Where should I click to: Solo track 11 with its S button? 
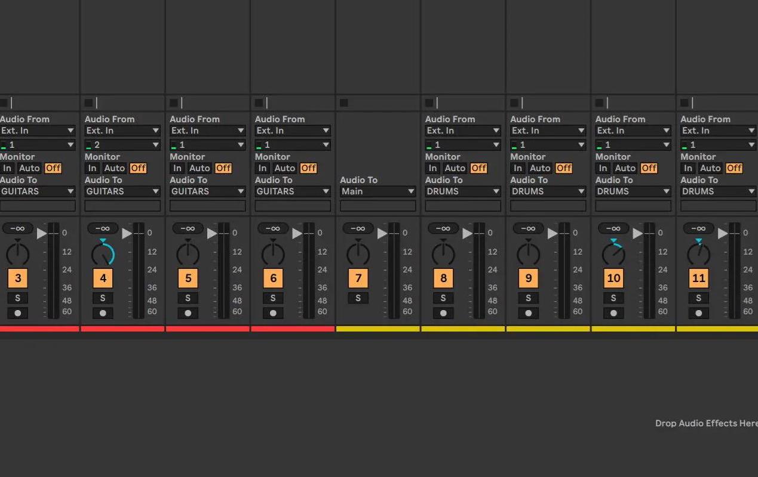[x=698, y=298]
